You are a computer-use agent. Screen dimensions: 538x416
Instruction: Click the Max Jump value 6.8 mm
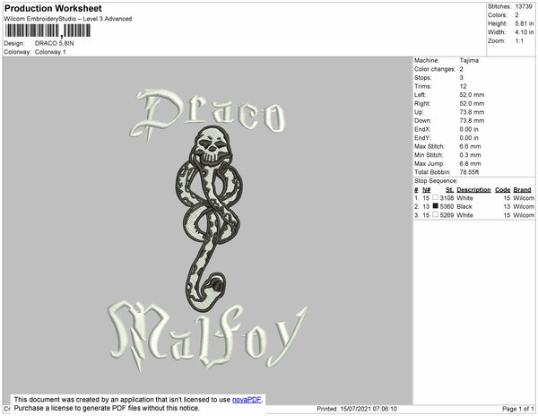pyautogui.click(x=470, y=163)
